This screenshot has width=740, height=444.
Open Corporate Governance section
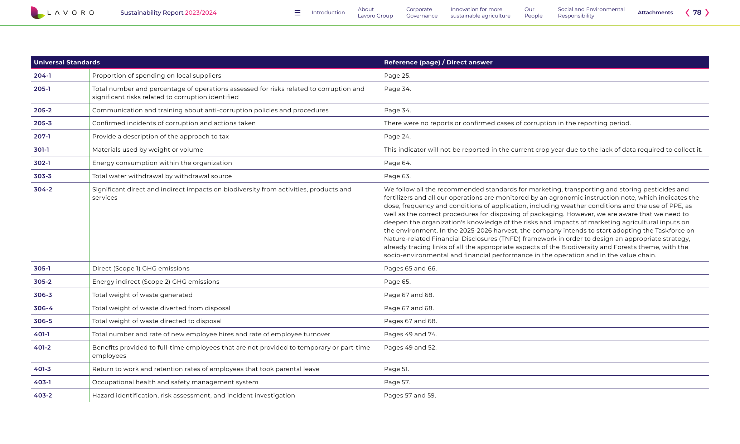[422, 13]
